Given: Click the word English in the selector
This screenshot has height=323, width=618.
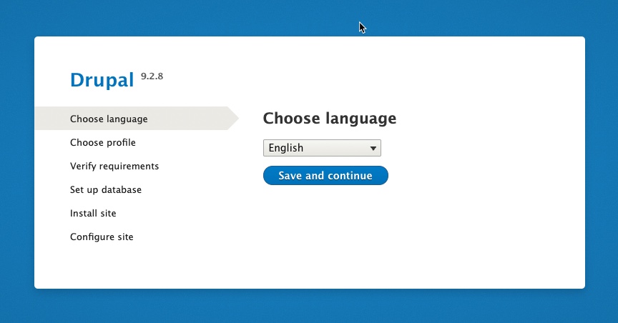Looking at the screenshot, I should (x=286, y=148).
